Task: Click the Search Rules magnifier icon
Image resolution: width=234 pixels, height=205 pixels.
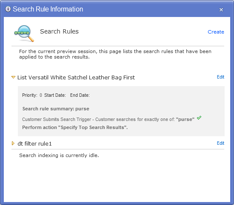Action: click(24, 34)
